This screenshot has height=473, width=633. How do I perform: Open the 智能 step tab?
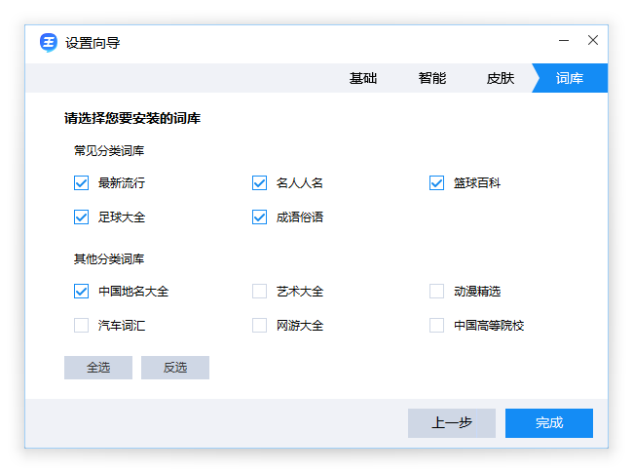pos(432,79)
